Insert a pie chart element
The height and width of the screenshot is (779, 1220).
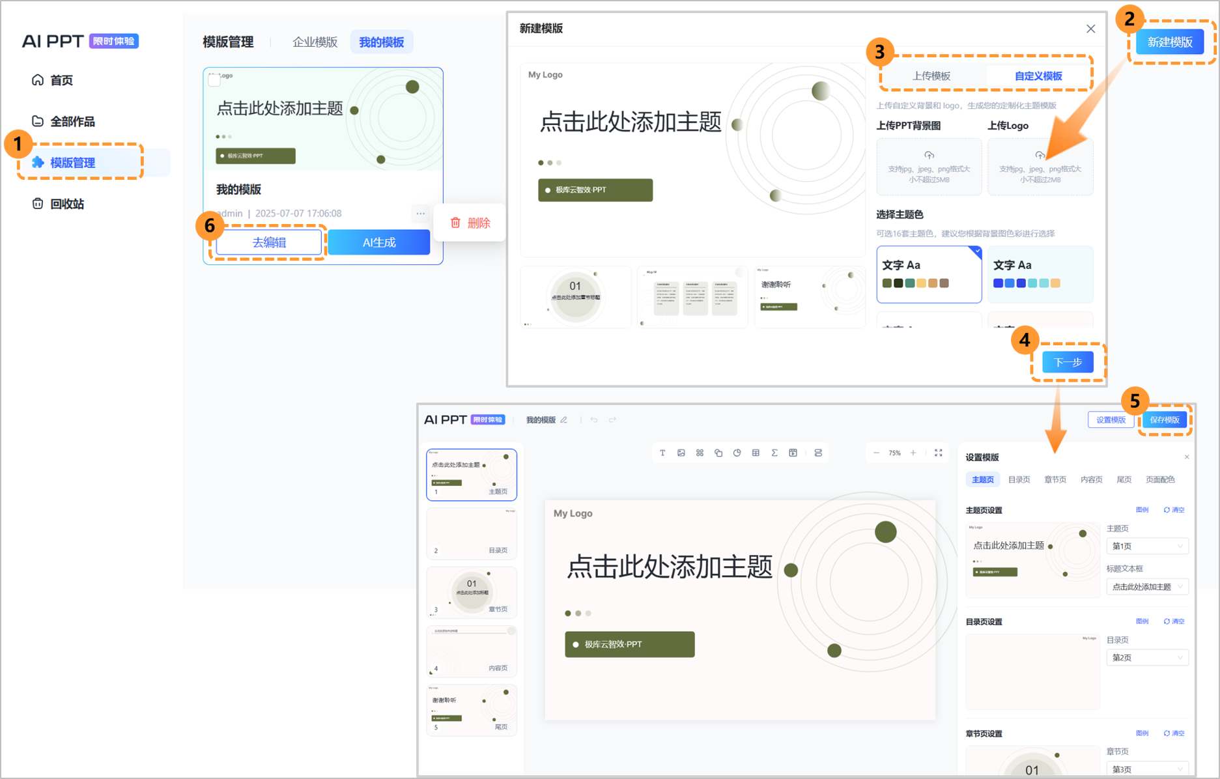[x=737, y=453]
